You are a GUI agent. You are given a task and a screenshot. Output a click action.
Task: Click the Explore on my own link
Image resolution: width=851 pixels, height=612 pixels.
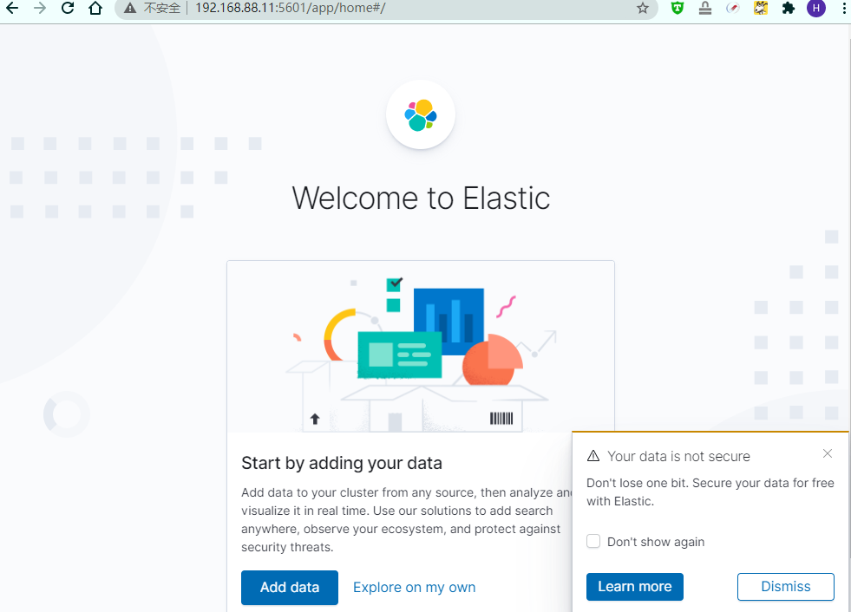point(414,587)
